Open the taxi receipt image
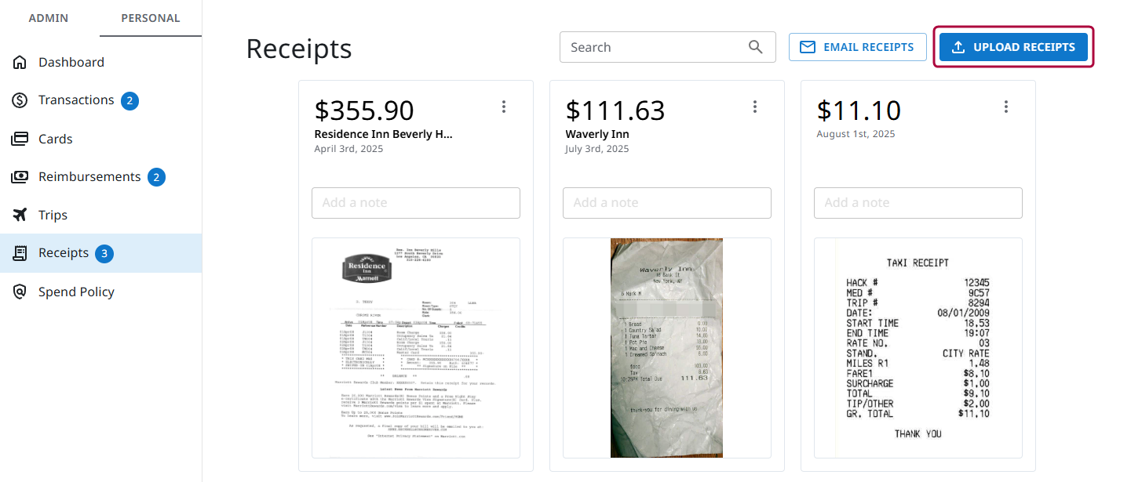This screenshot has width=1131, height=482. click(918, 347)
